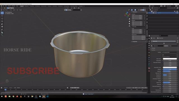
Task: Open the Edit menu
Action: 6,6
